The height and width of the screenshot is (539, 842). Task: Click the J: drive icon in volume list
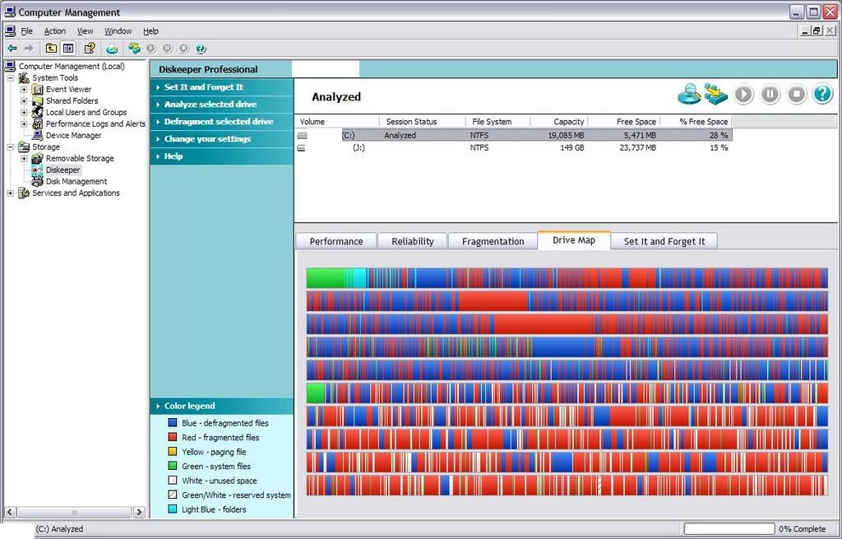301,148
